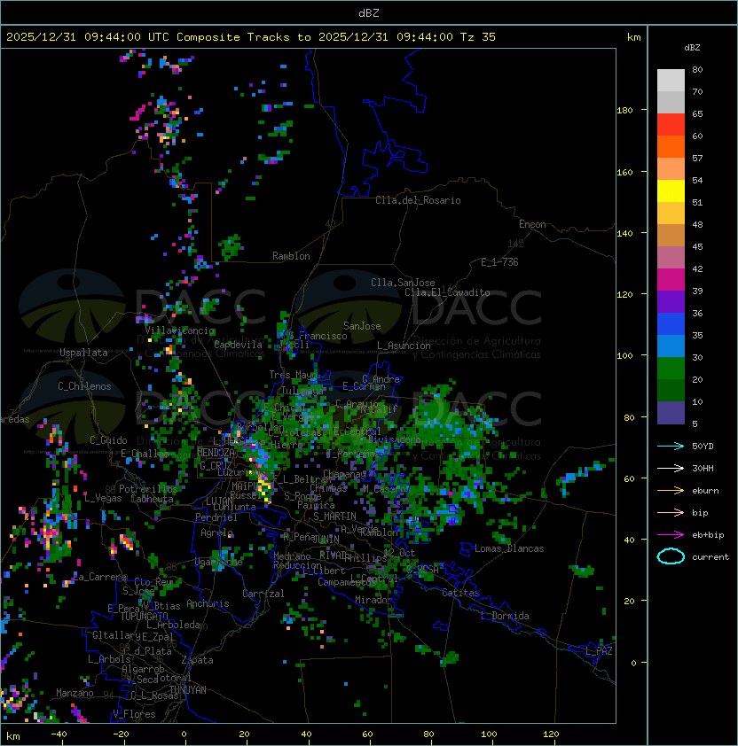Click the cyan 50YD arrow legend icon
This screenshot has width=738, height=746.
pyautogui.click(x=671, y=446)
